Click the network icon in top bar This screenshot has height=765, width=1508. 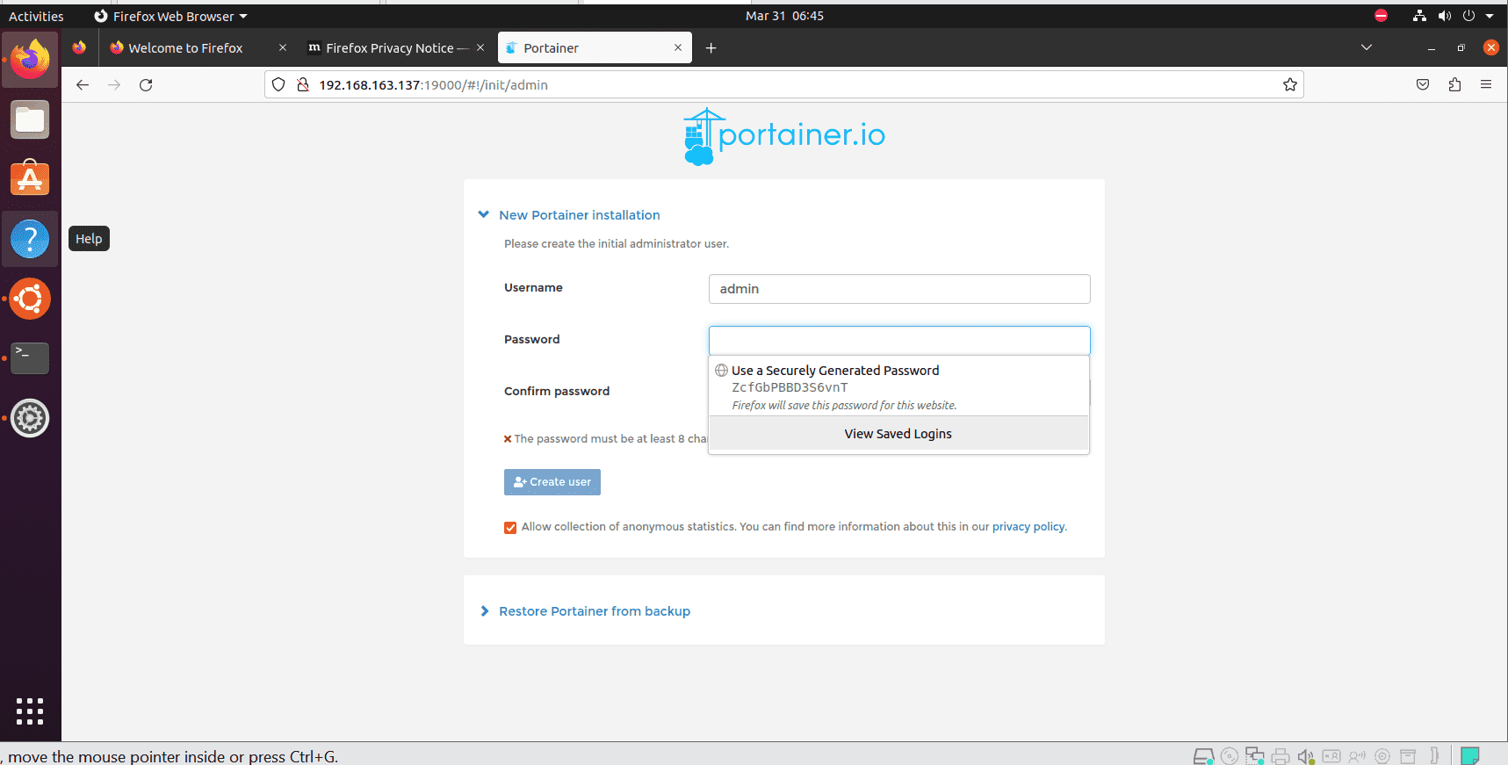[x=1419, y=16]
